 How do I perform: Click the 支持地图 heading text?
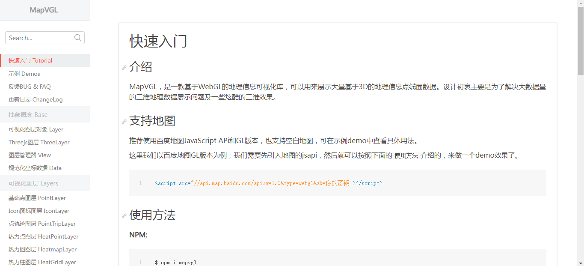point(152,121)
